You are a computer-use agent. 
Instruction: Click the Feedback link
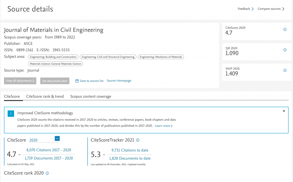coord(246,9)
